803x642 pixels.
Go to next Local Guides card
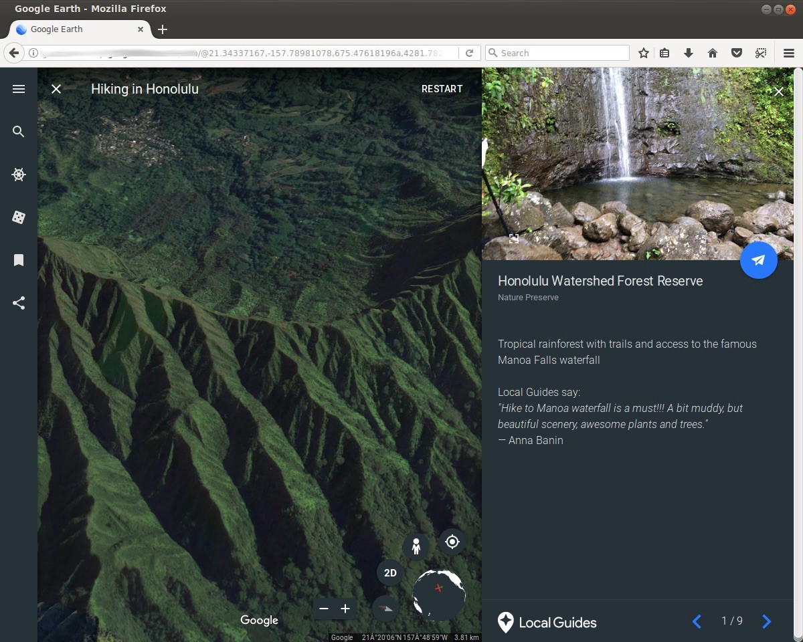[x=767, y=621]
